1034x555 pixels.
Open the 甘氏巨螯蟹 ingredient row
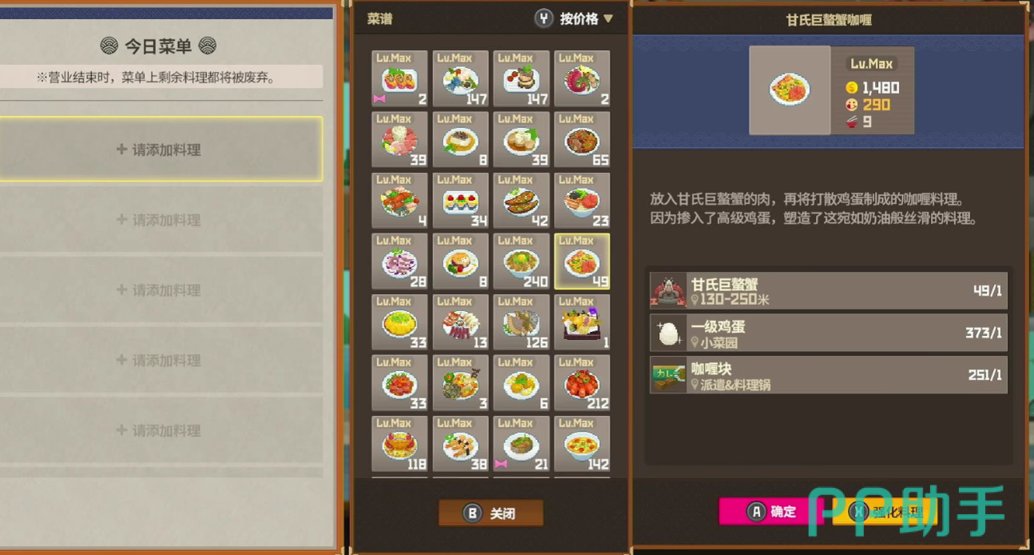pyautogui.click(x=829, y=290)
